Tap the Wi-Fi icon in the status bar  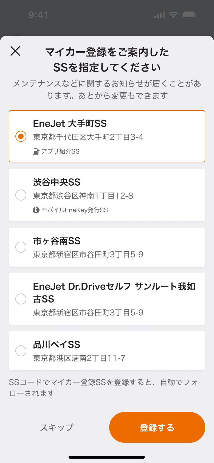point(173,15)
